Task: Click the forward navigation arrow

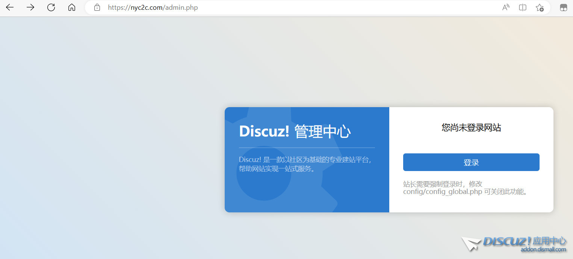Action: (30, 7)
